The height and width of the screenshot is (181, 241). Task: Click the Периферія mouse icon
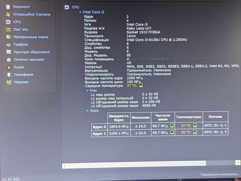(x=9, y=75)
